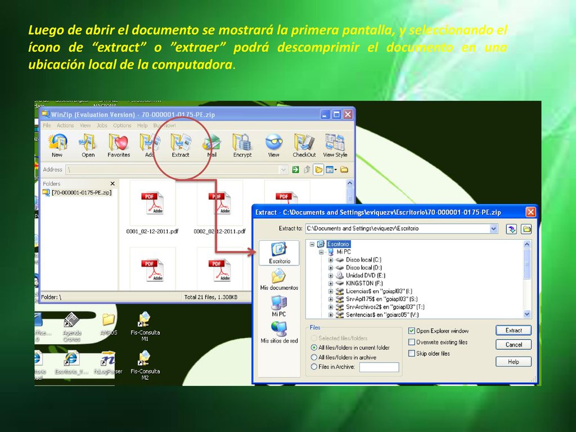Click the Help button in Extract dialog
The width and height of the screenshot is (576, 432).
click(x=514, y=362)
